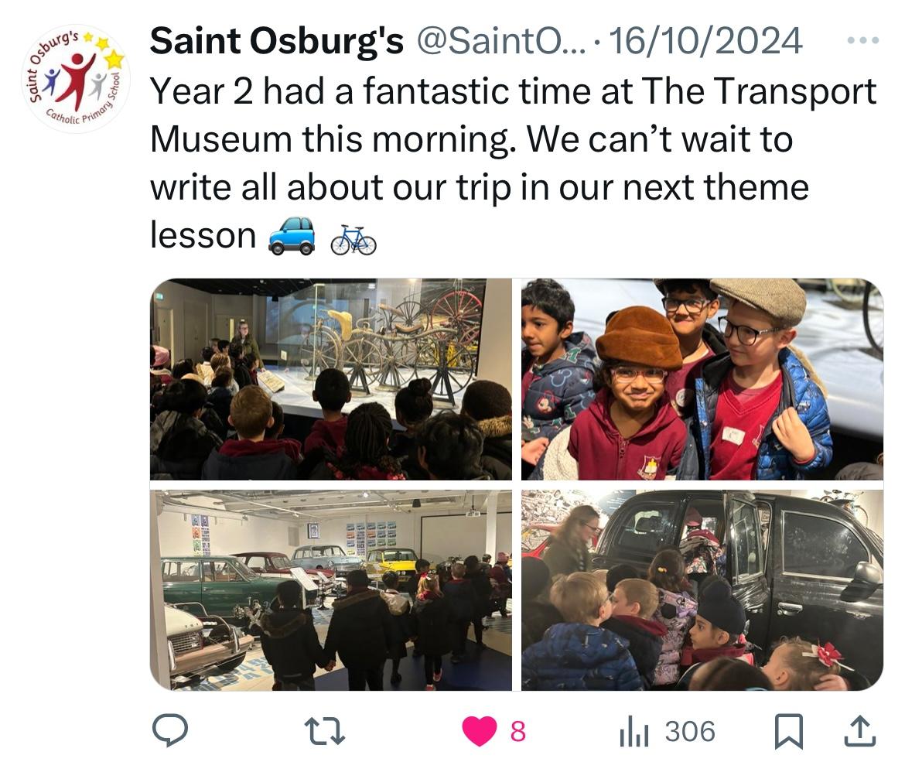The height and width of the screenshot is (762, 905).
Task: Toggle the pink heart like button
Action: [479, 731]
